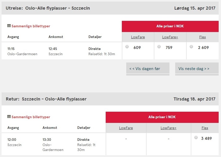Open outbound Flex column header link
Image resolution: width=221 pixels, height=157 pixels.
click(203, 37)
